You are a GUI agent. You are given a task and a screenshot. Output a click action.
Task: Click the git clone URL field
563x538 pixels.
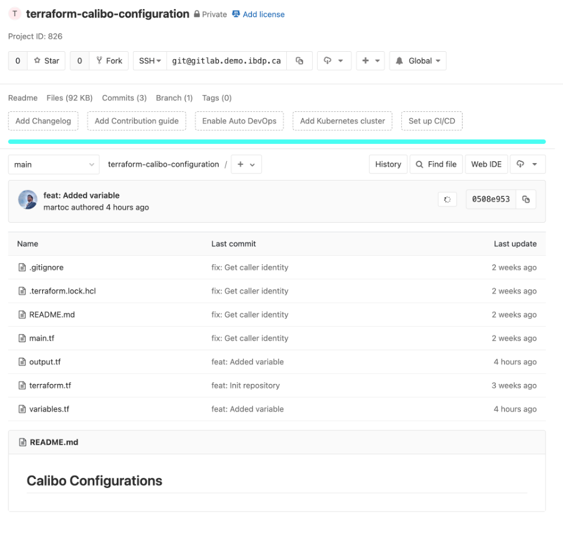tap(226, 61)
